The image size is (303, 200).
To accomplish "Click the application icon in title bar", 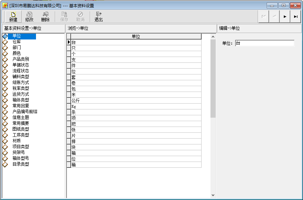I will coord(5,5).
